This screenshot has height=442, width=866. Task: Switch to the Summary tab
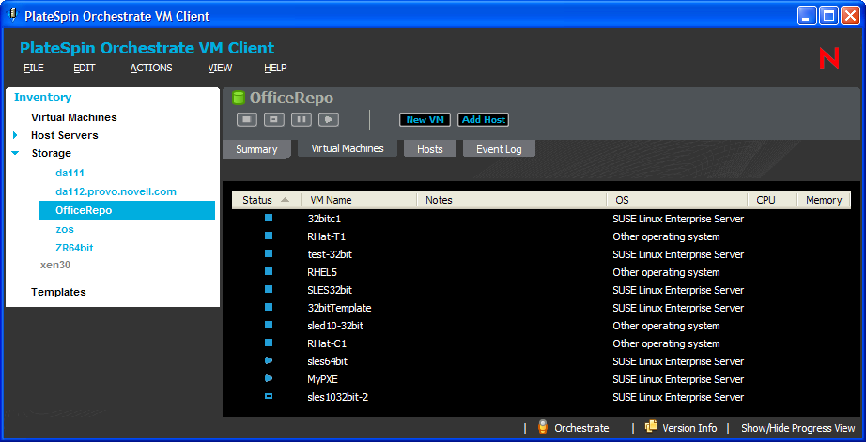click(x=256, y=149)
